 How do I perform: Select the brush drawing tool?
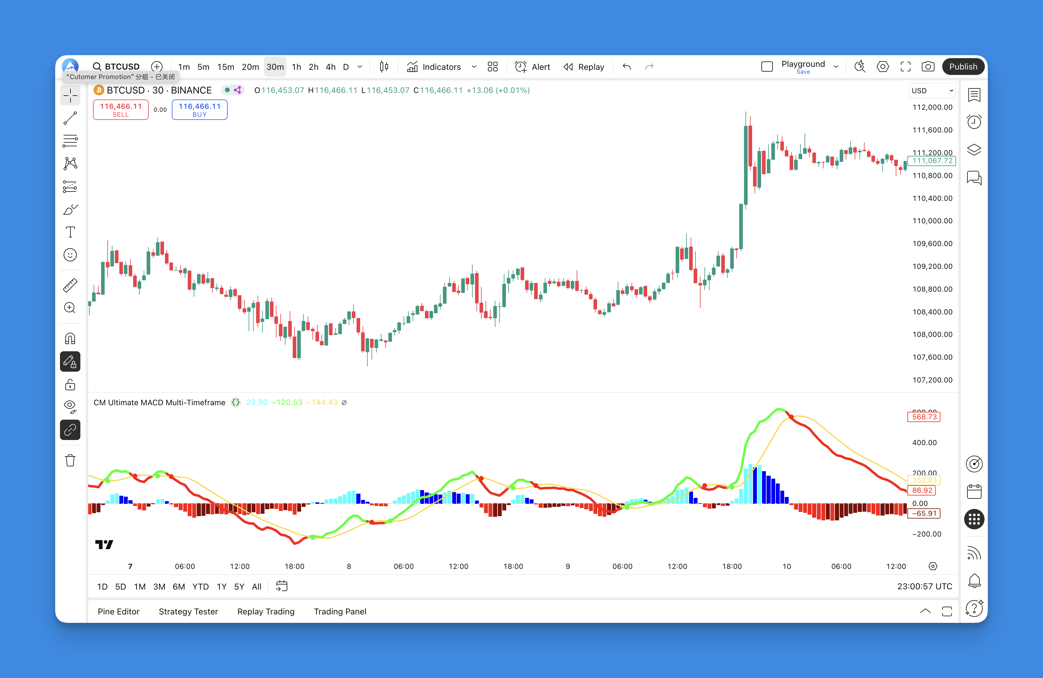coord(70,209)
